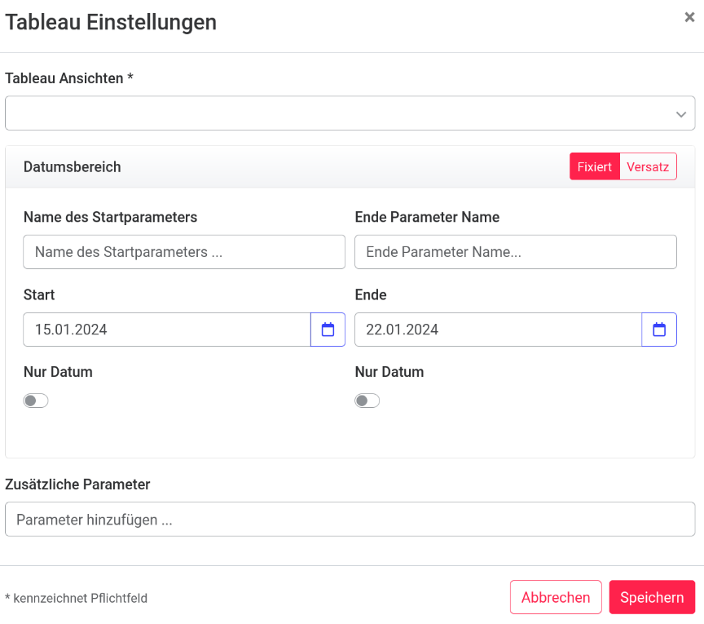
Task: Expand the Tableau Ansichten dropdown arrow
Action: pyautogui.click(x=681, y=114)
